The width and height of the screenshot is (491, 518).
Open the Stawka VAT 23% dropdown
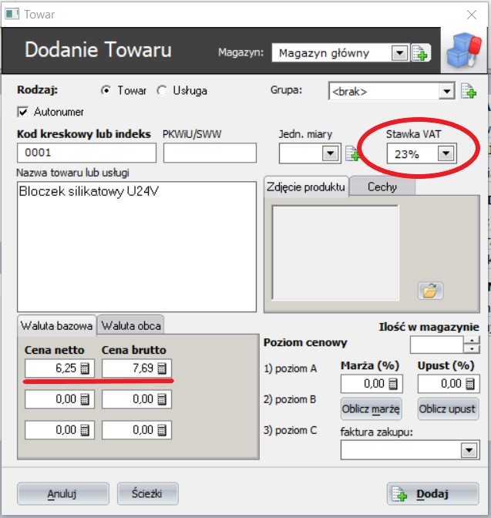click(x=446, y=153)
